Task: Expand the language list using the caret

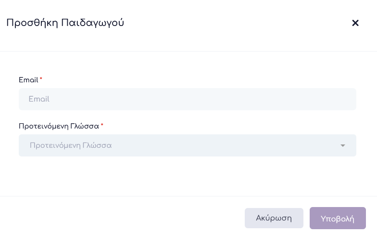Action: (343, 145)
